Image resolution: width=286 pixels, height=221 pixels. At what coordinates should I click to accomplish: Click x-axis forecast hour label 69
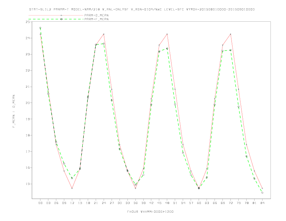pos(223,203)
